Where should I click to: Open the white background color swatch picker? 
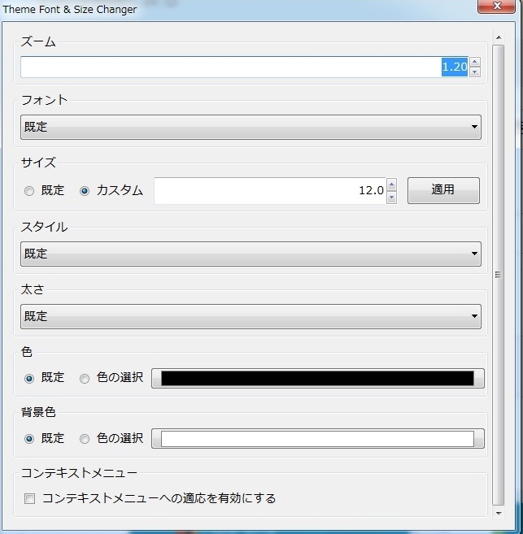click(317, 439)
